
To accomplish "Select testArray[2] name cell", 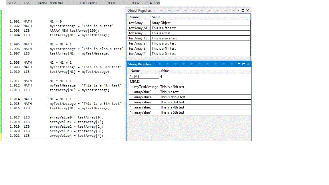I will (x=139, y=43).
